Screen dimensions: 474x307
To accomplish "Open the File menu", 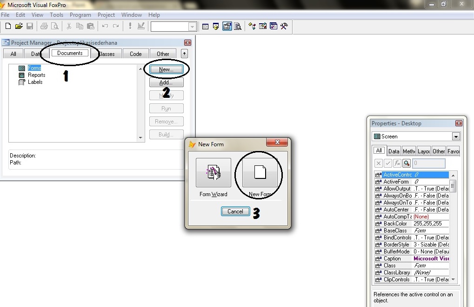I will [5, 15].
